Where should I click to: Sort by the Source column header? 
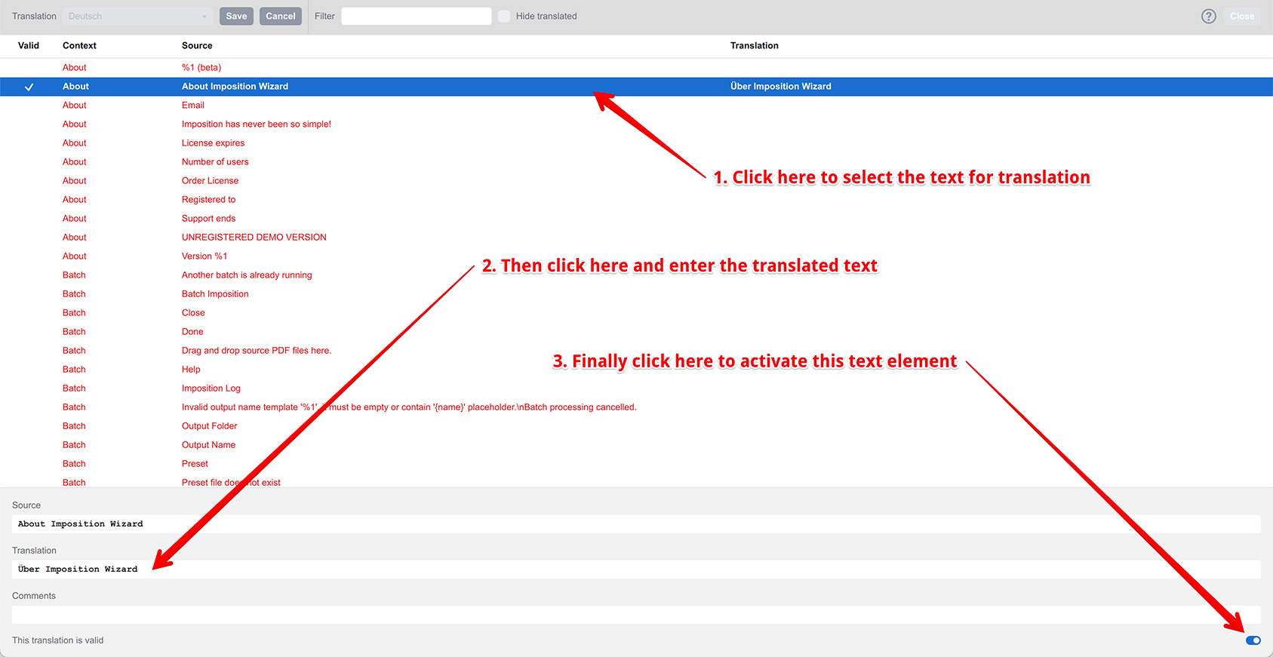point(197,45)
